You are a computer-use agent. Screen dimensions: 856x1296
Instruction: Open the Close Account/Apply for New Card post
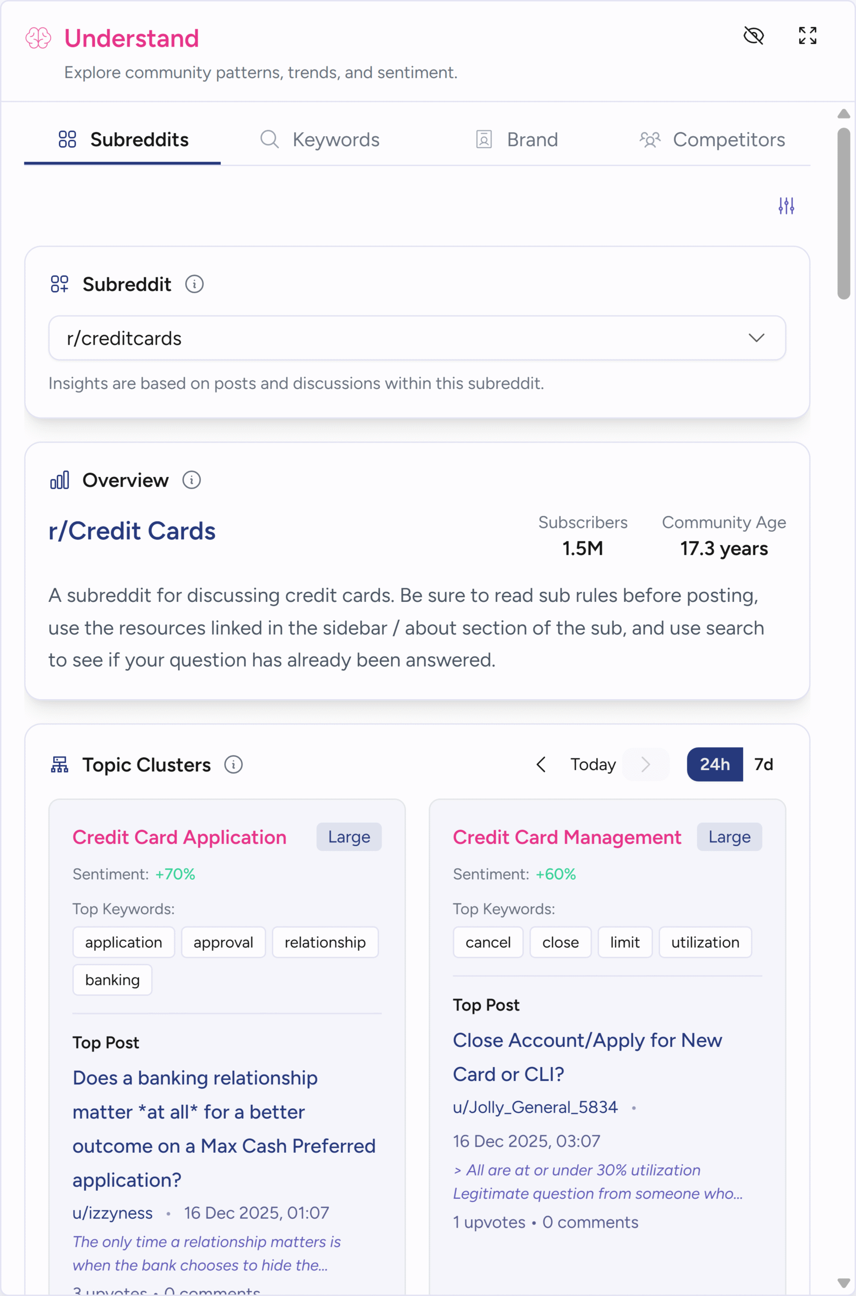click(587, 1057)
